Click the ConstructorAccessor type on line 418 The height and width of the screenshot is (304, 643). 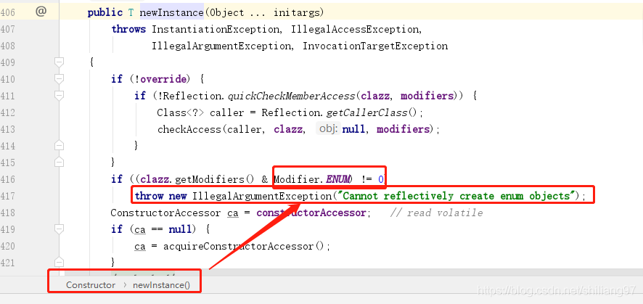tap(165, 213)
